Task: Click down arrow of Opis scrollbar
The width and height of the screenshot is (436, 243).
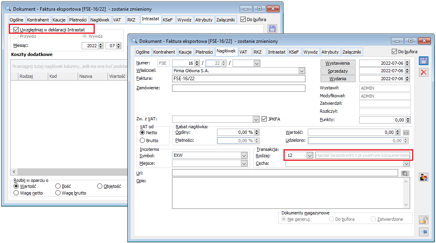Action: pos(406,205)
